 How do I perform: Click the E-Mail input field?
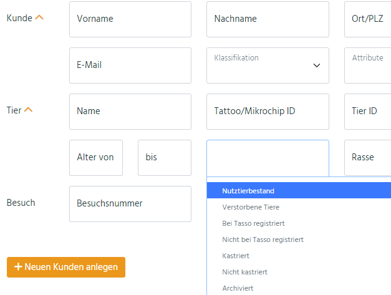tap(130, 65)
